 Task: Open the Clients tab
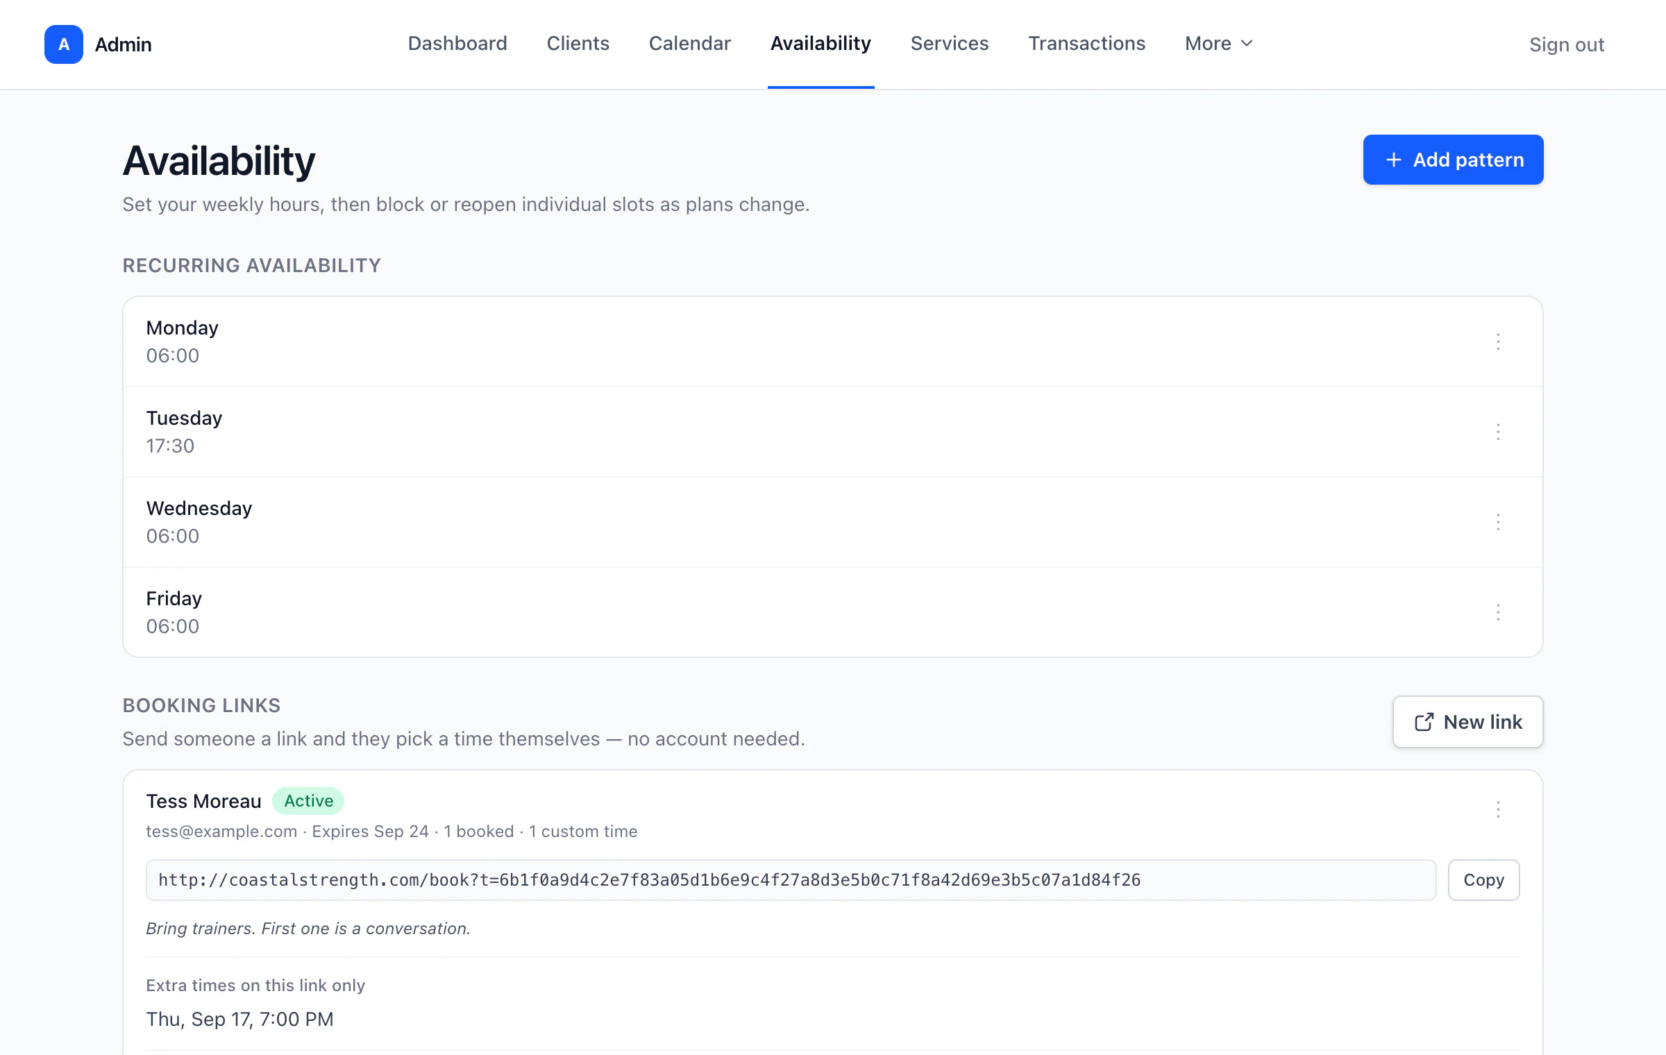[578, 43]
